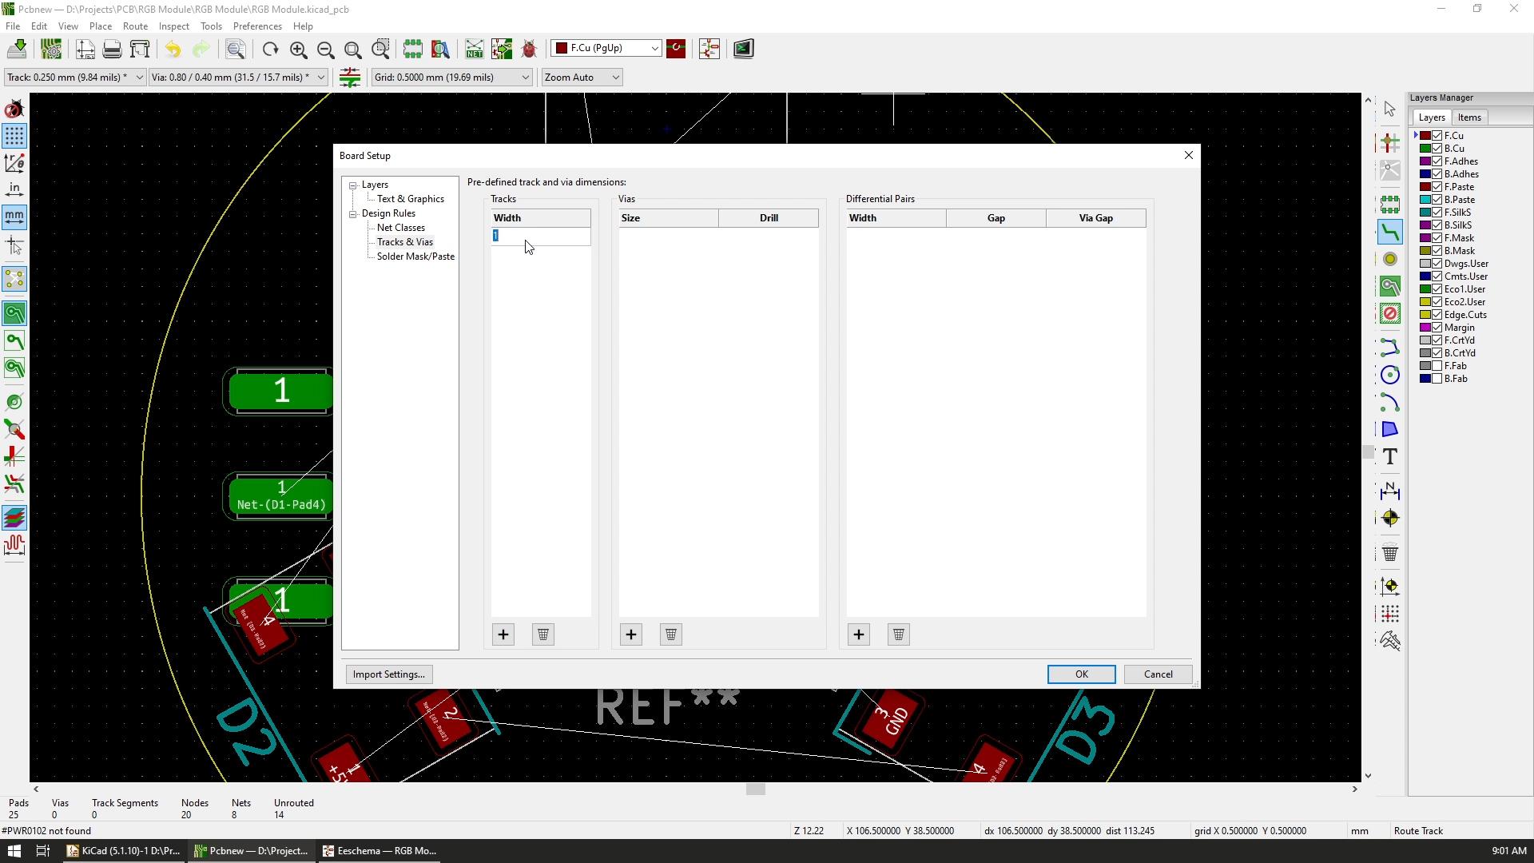
Task: Click the add track width plus button
Action: click(x=503, y=634)
